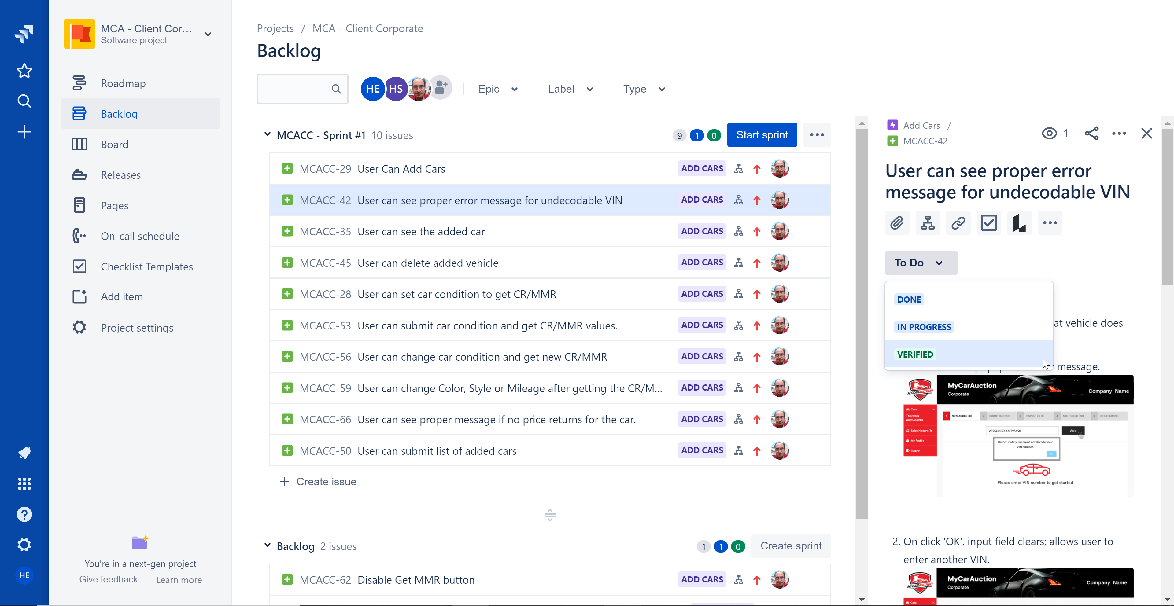
Task: Close the issue detail panel
Action: [1147, 134]
